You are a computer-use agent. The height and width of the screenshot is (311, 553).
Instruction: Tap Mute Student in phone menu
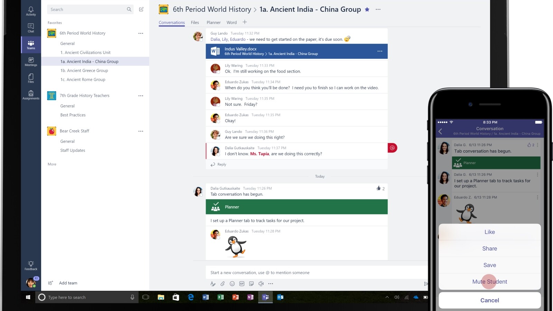click(x=490, y=282)
